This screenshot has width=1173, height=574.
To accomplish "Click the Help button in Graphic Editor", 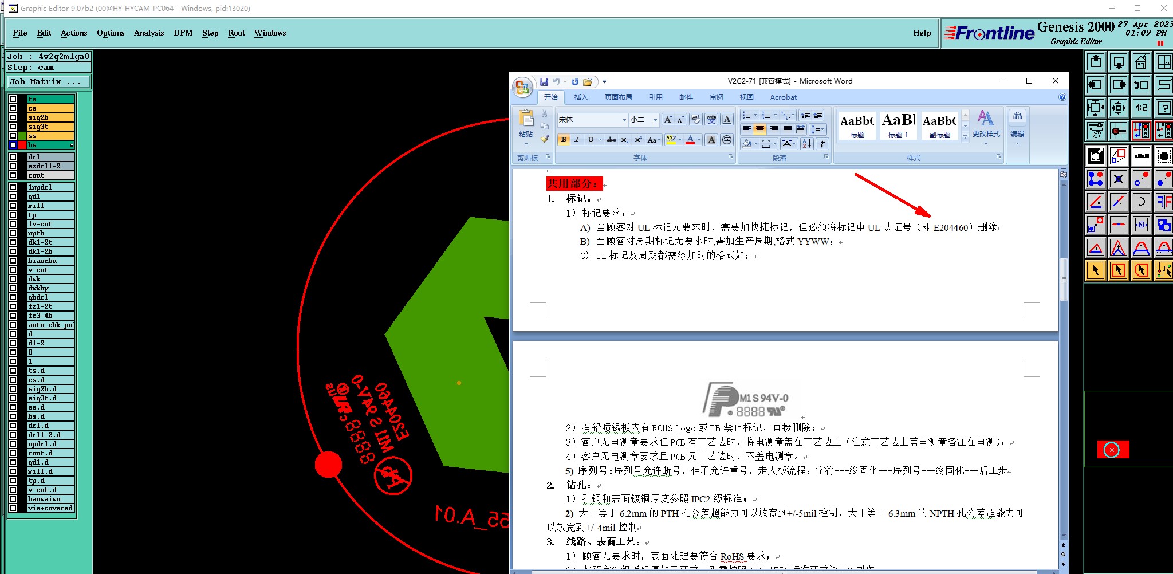I will pos(922,33).
